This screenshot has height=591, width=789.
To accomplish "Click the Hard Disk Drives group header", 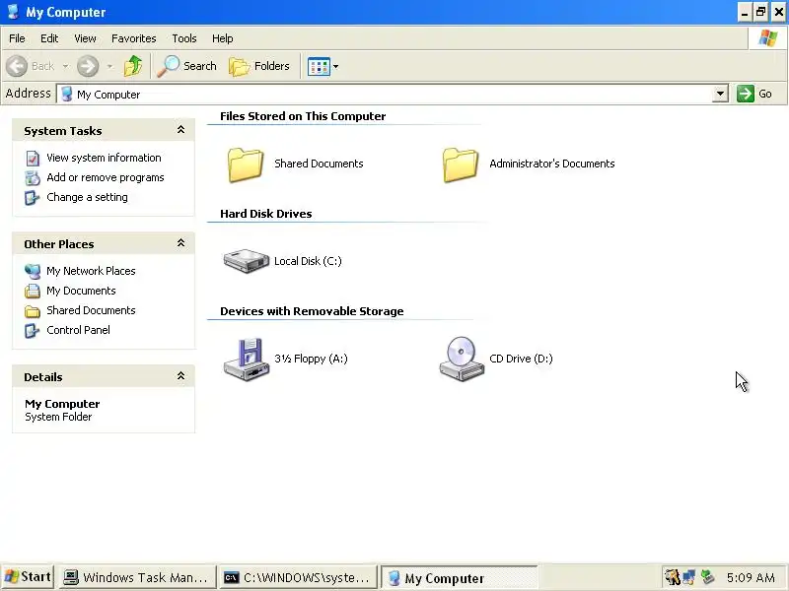I will (265, 214).
